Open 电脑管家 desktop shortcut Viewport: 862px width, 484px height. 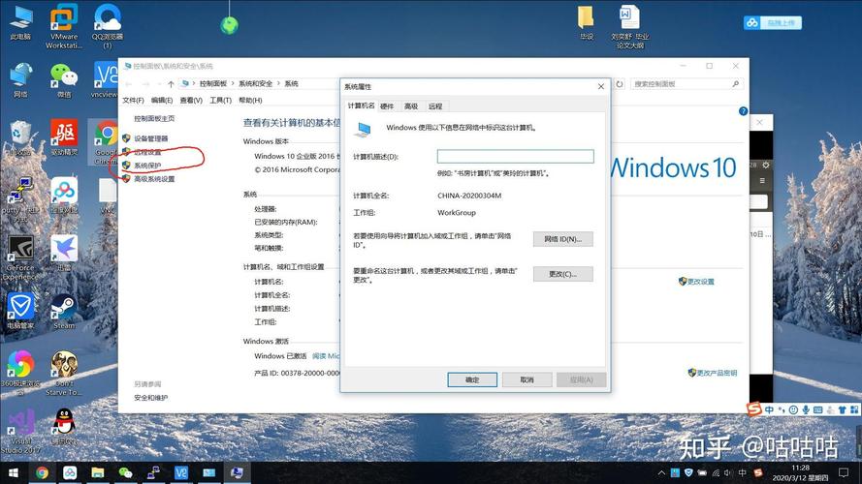(20, 311)
